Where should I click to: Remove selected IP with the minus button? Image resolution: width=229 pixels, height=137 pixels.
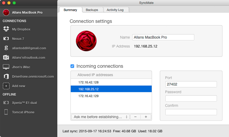tap(135, 117)
